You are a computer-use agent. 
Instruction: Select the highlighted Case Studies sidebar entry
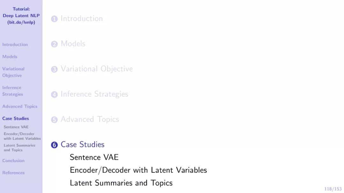16,119
